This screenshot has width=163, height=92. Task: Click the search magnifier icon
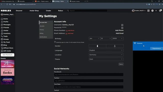(x=68, y=11)
